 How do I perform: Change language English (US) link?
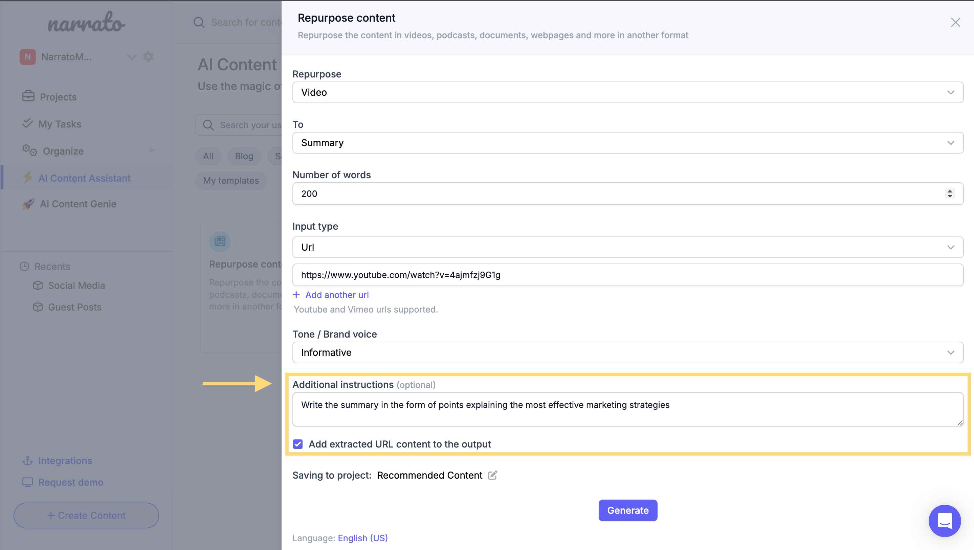(x=362, y=538)
